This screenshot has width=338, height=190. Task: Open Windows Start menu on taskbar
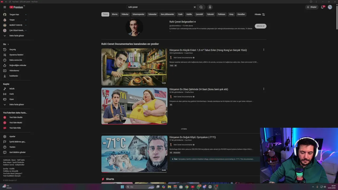tap(122, 187)
